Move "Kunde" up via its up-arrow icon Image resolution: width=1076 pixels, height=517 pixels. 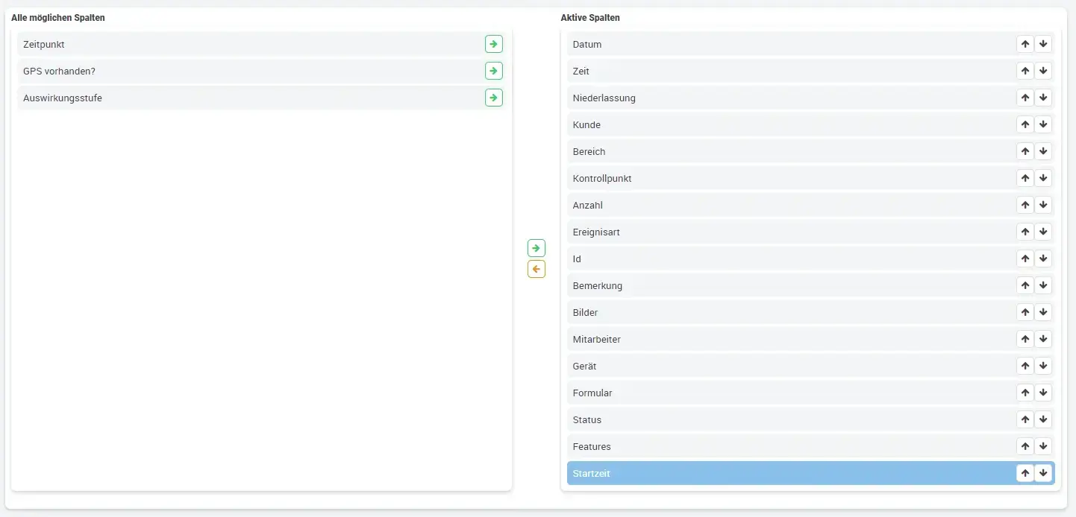(1025, 124)
